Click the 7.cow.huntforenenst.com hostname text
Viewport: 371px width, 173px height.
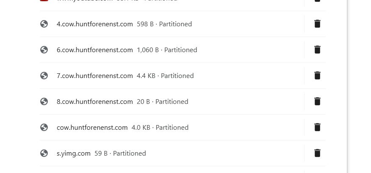(x=94, y=76)
